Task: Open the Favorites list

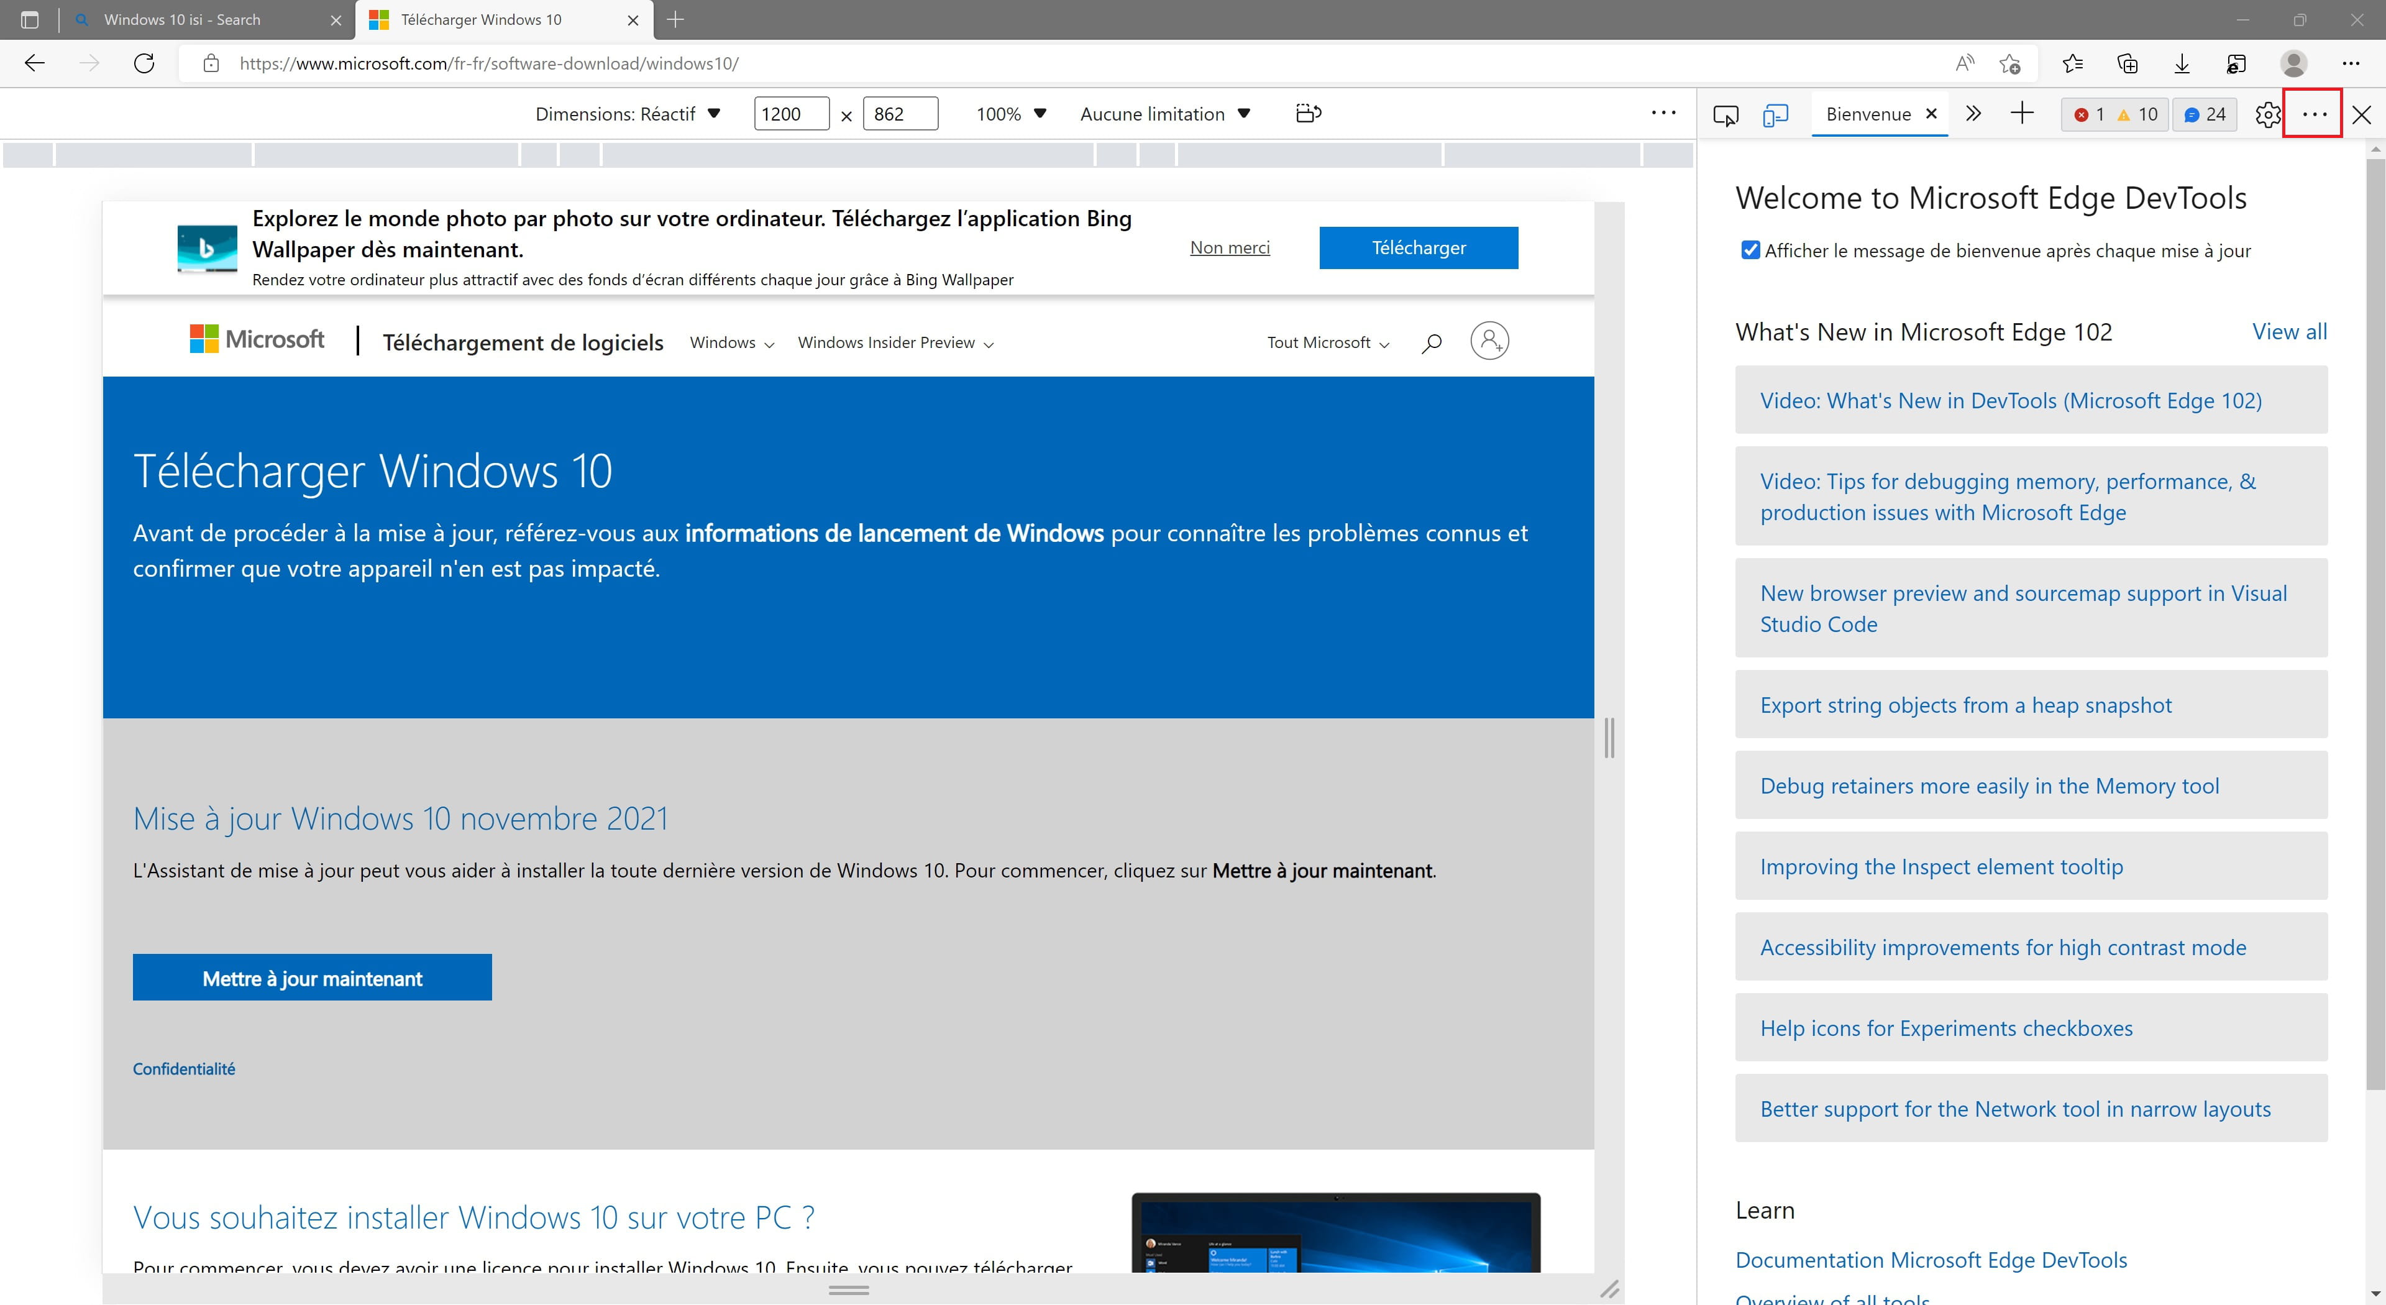Action: [x=2073, y=63]
